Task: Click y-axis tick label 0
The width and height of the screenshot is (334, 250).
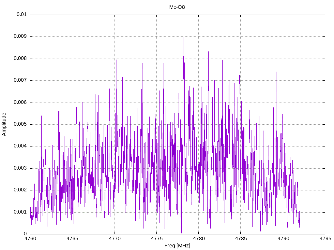Action: (25, 234)
